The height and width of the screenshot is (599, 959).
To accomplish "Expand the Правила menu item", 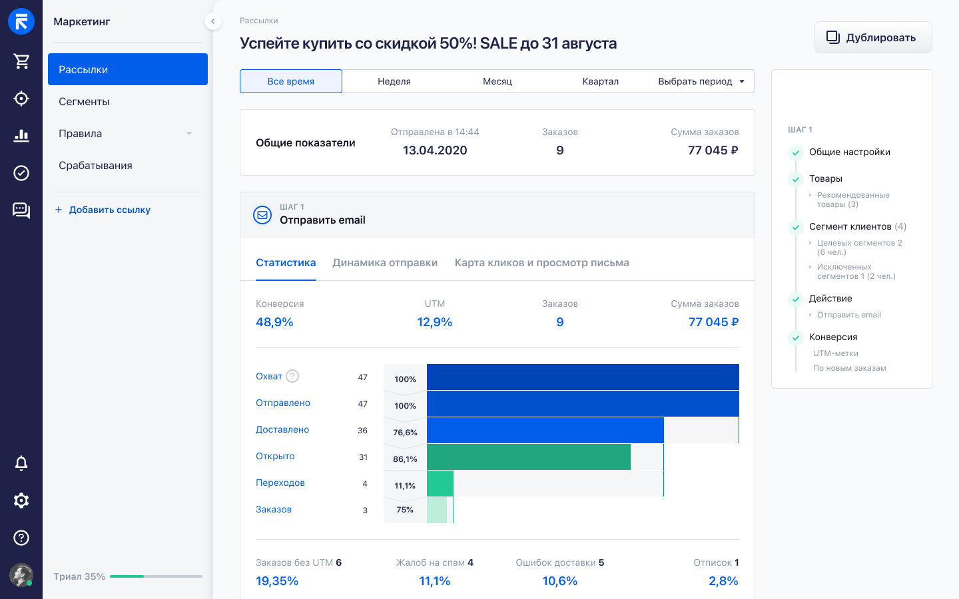I will (x=128, y=133).
